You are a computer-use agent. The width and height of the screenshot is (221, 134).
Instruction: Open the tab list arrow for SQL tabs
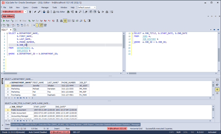click(211, 30)
